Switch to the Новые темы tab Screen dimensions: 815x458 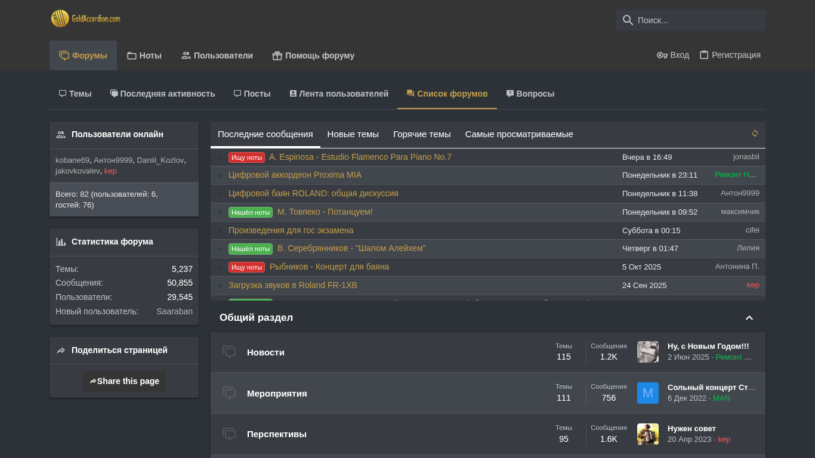click(353, 134)
